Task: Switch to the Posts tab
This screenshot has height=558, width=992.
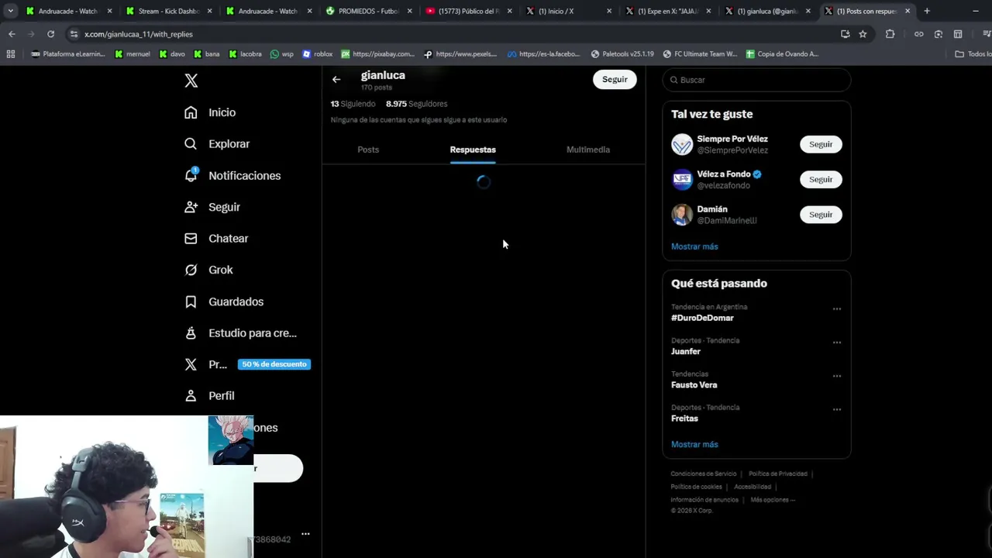Action: 368,150
